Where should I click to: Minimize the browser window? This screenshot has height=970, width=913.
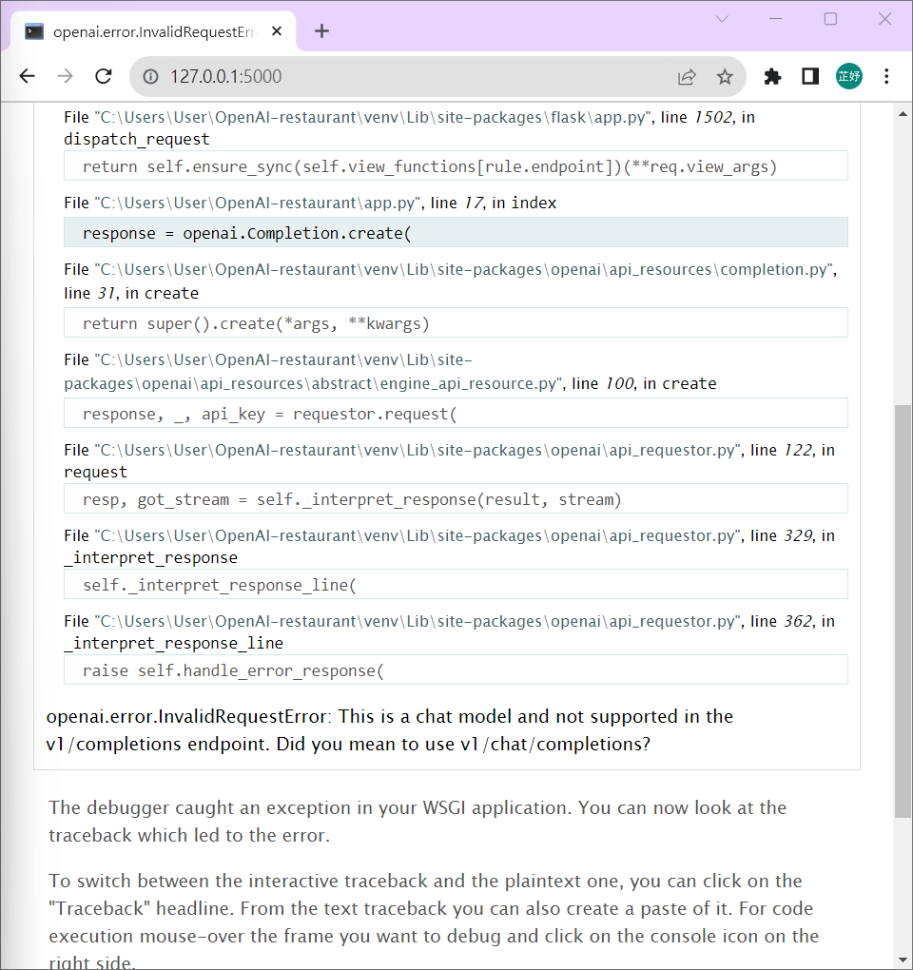click(775, 19)
